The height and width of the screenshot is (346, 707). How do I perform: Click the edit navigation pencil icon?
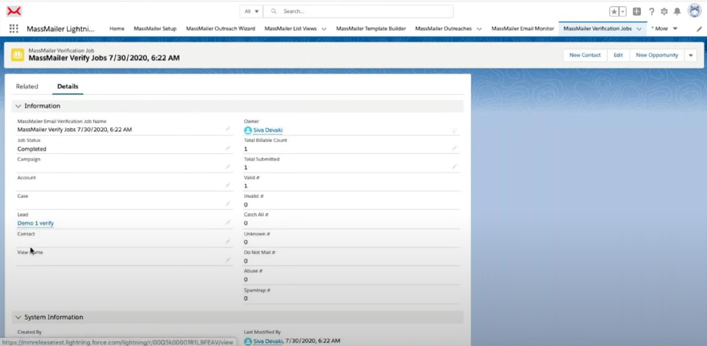click(x=699, y=29)
